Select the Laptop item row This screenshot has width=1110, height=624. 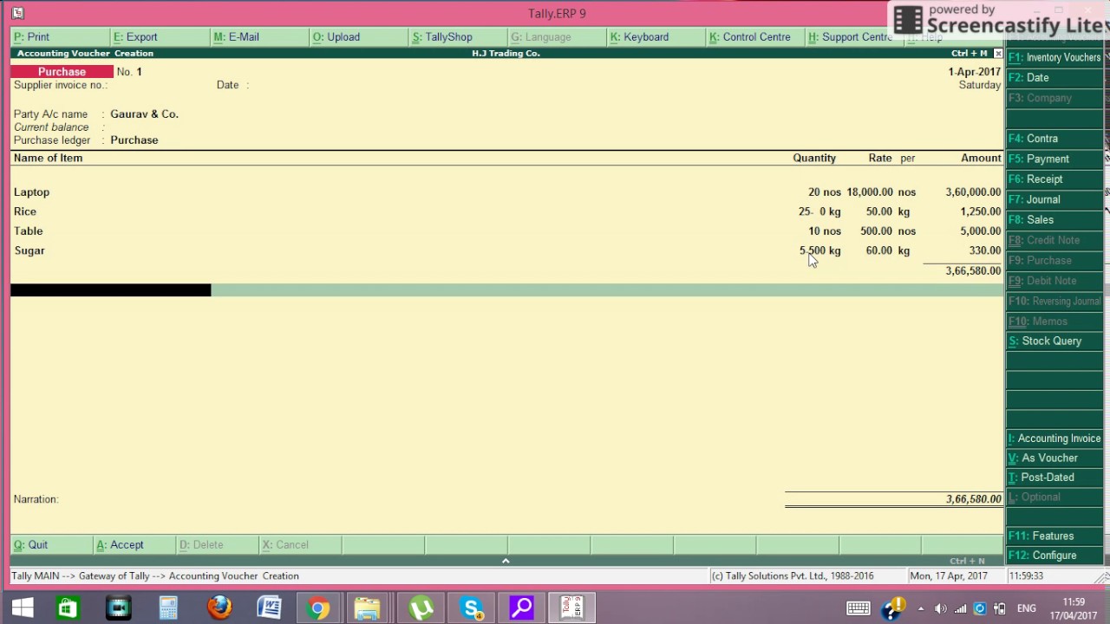(x=507, y=192)
